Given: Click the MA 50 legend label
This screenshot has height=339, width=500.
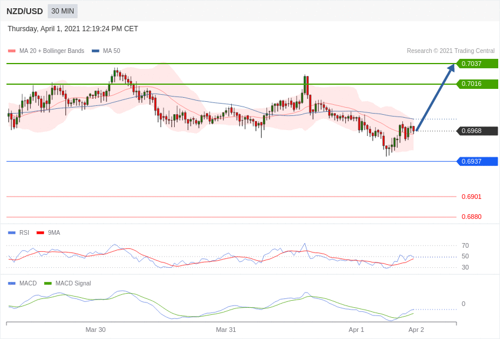Looking at the screenshot, I should coord(112,51).
